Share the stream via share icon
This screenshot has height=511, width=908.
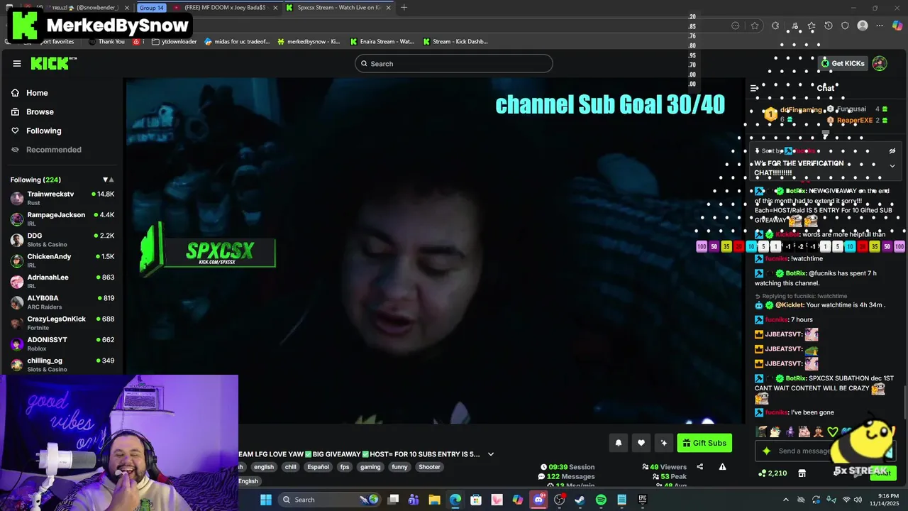point(699,467)
